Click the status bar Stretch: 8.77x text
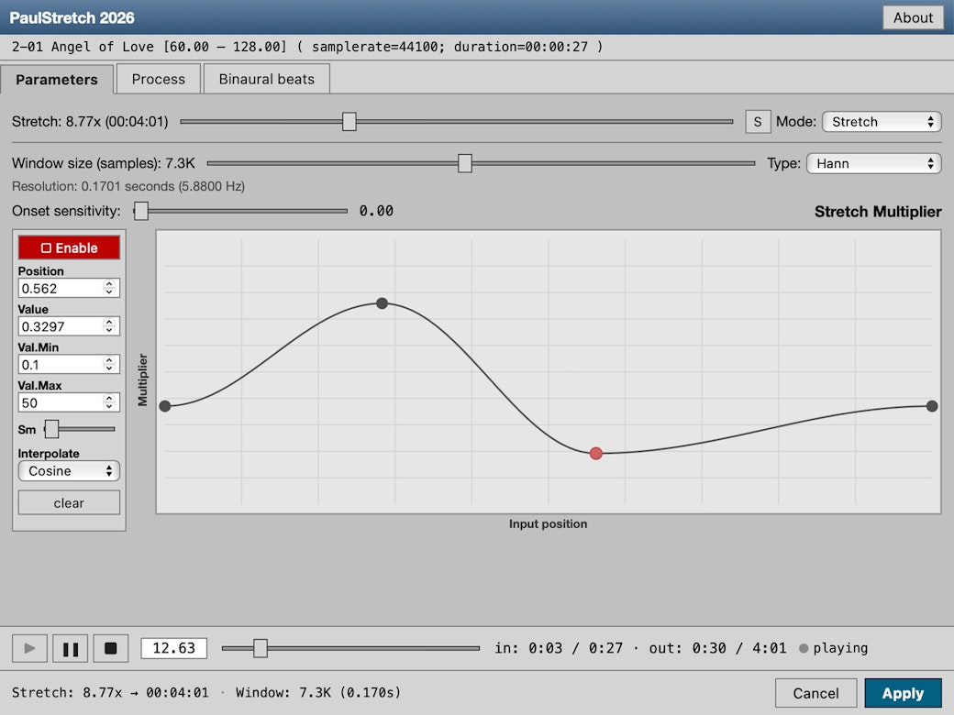954x715 pixels. [110, 692]
